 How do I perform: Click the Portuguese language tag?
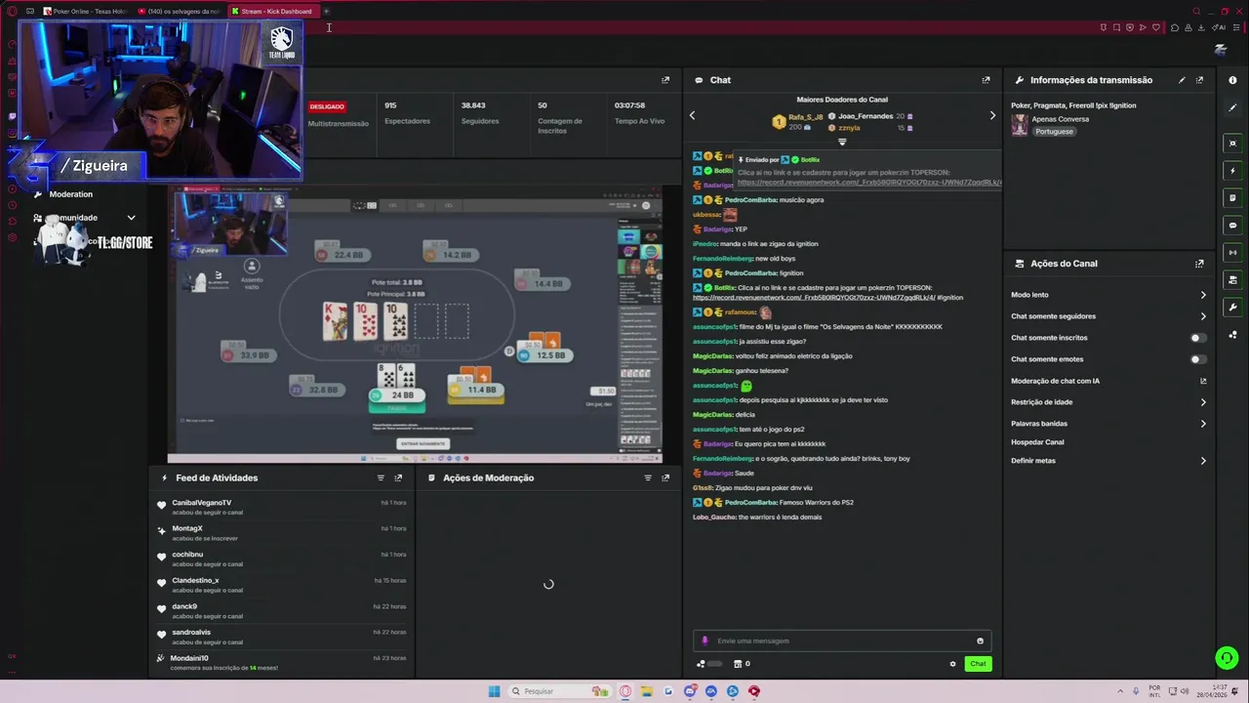pyautogui.click(x=1054, y=132)
